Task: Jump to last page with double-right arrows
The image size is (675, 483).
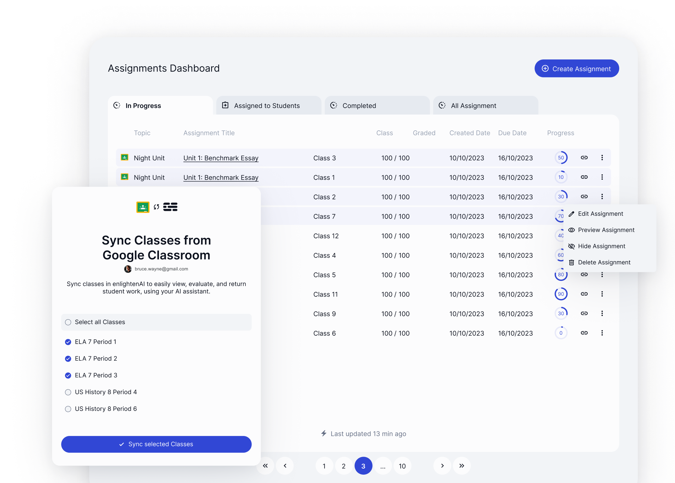Action: pos(462,466)
